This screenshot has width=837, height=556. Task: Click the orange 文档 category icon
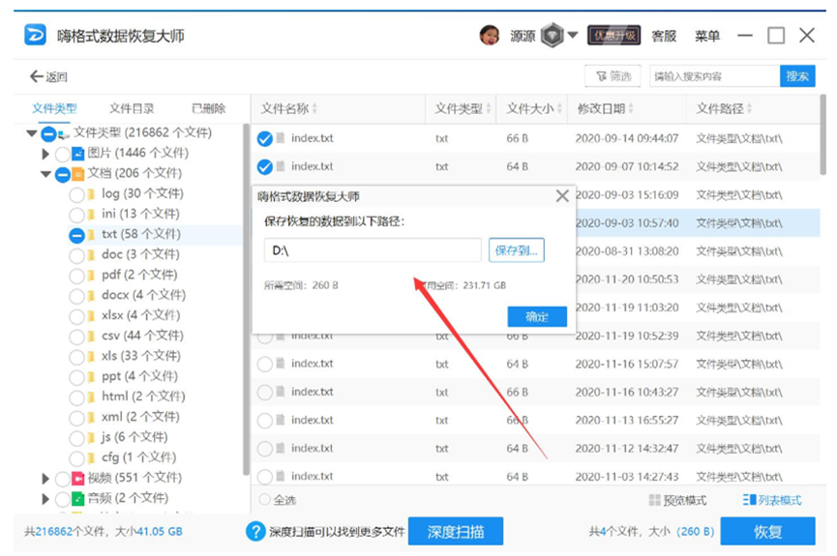click(x=78, y=174)
